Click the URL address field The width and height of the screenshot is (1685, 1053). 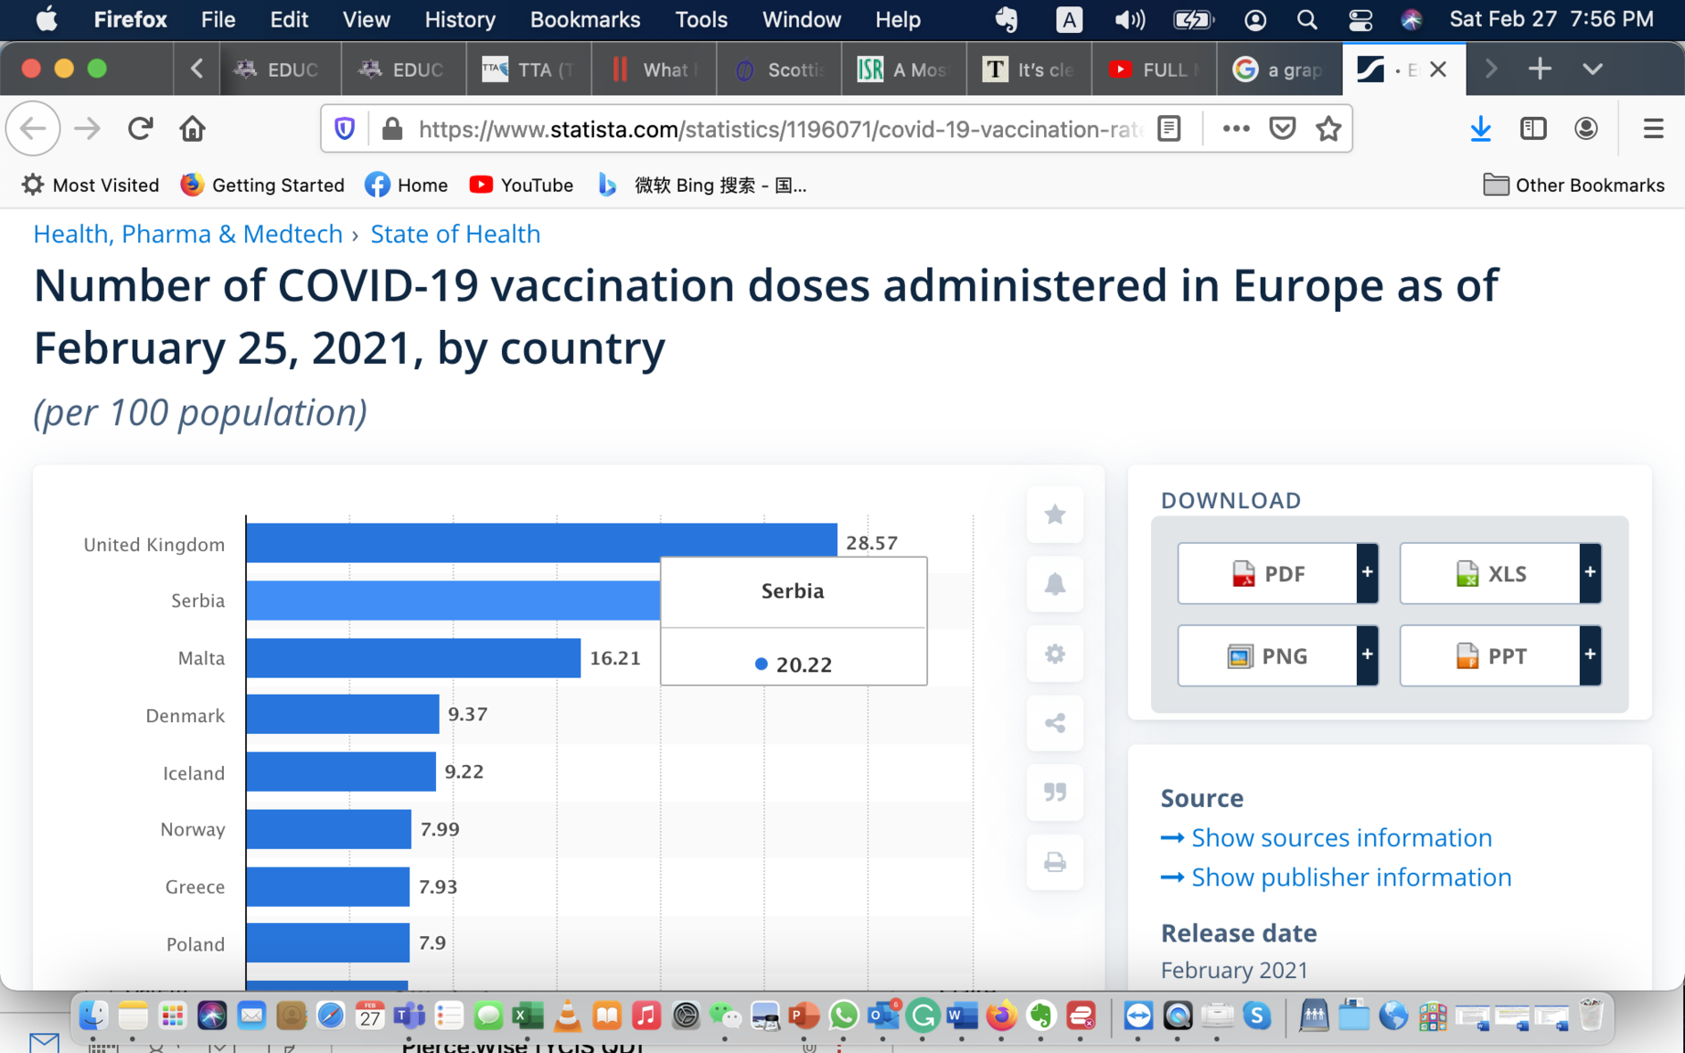tap(777, 129)
